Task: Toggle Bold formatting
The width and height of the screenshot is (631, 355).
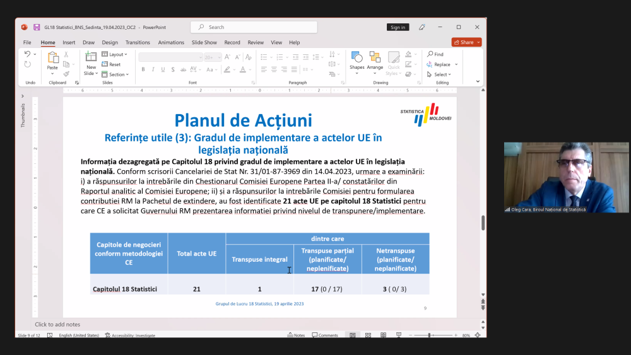Action: tap(143, 69)
